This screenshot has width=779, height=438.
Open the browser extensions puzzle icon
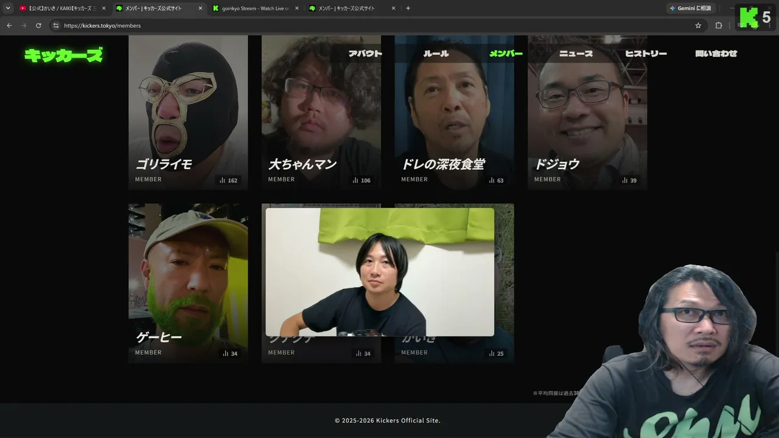pyautogui.click(x=719, y=26)
